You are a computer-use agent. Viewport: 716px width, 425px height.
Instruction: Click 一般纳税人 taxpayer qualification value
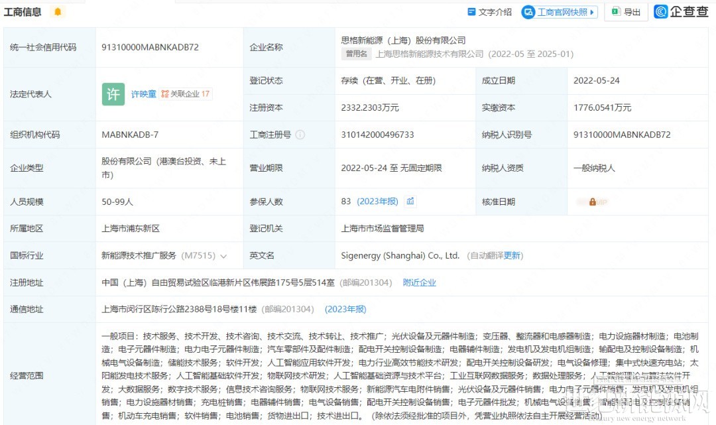point(595,168)
